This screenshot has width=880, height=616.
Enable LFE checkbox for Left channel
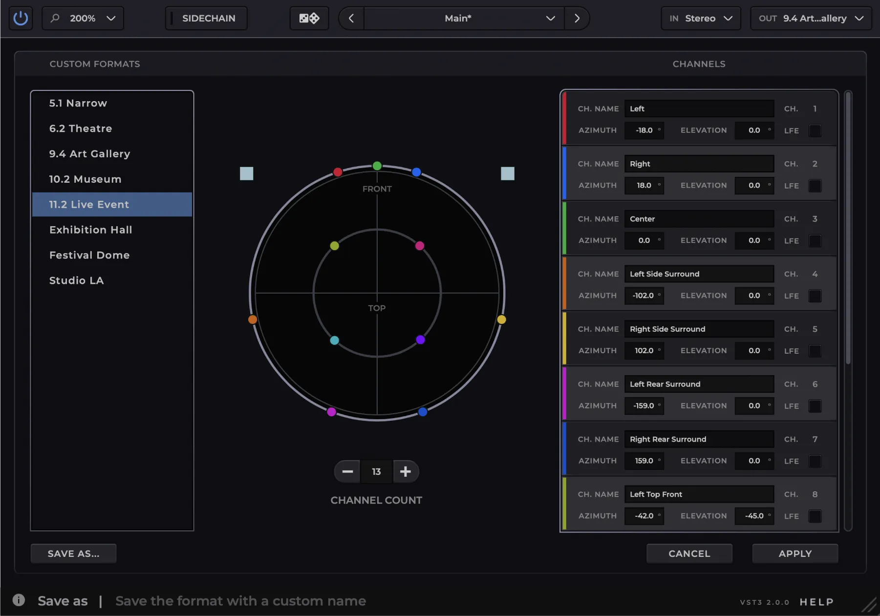point(815,131)
